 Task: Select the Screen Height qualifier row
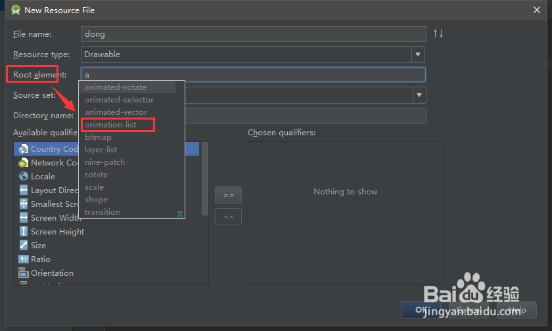(x=107, y=231)
